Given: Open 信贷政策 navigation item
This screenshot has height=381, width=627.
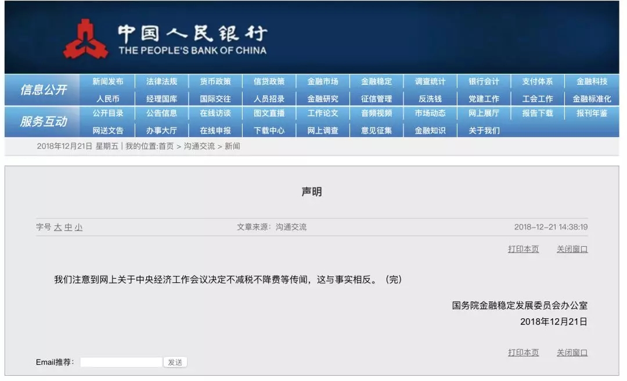Looking at the screenshot, I should coord(269,81).
